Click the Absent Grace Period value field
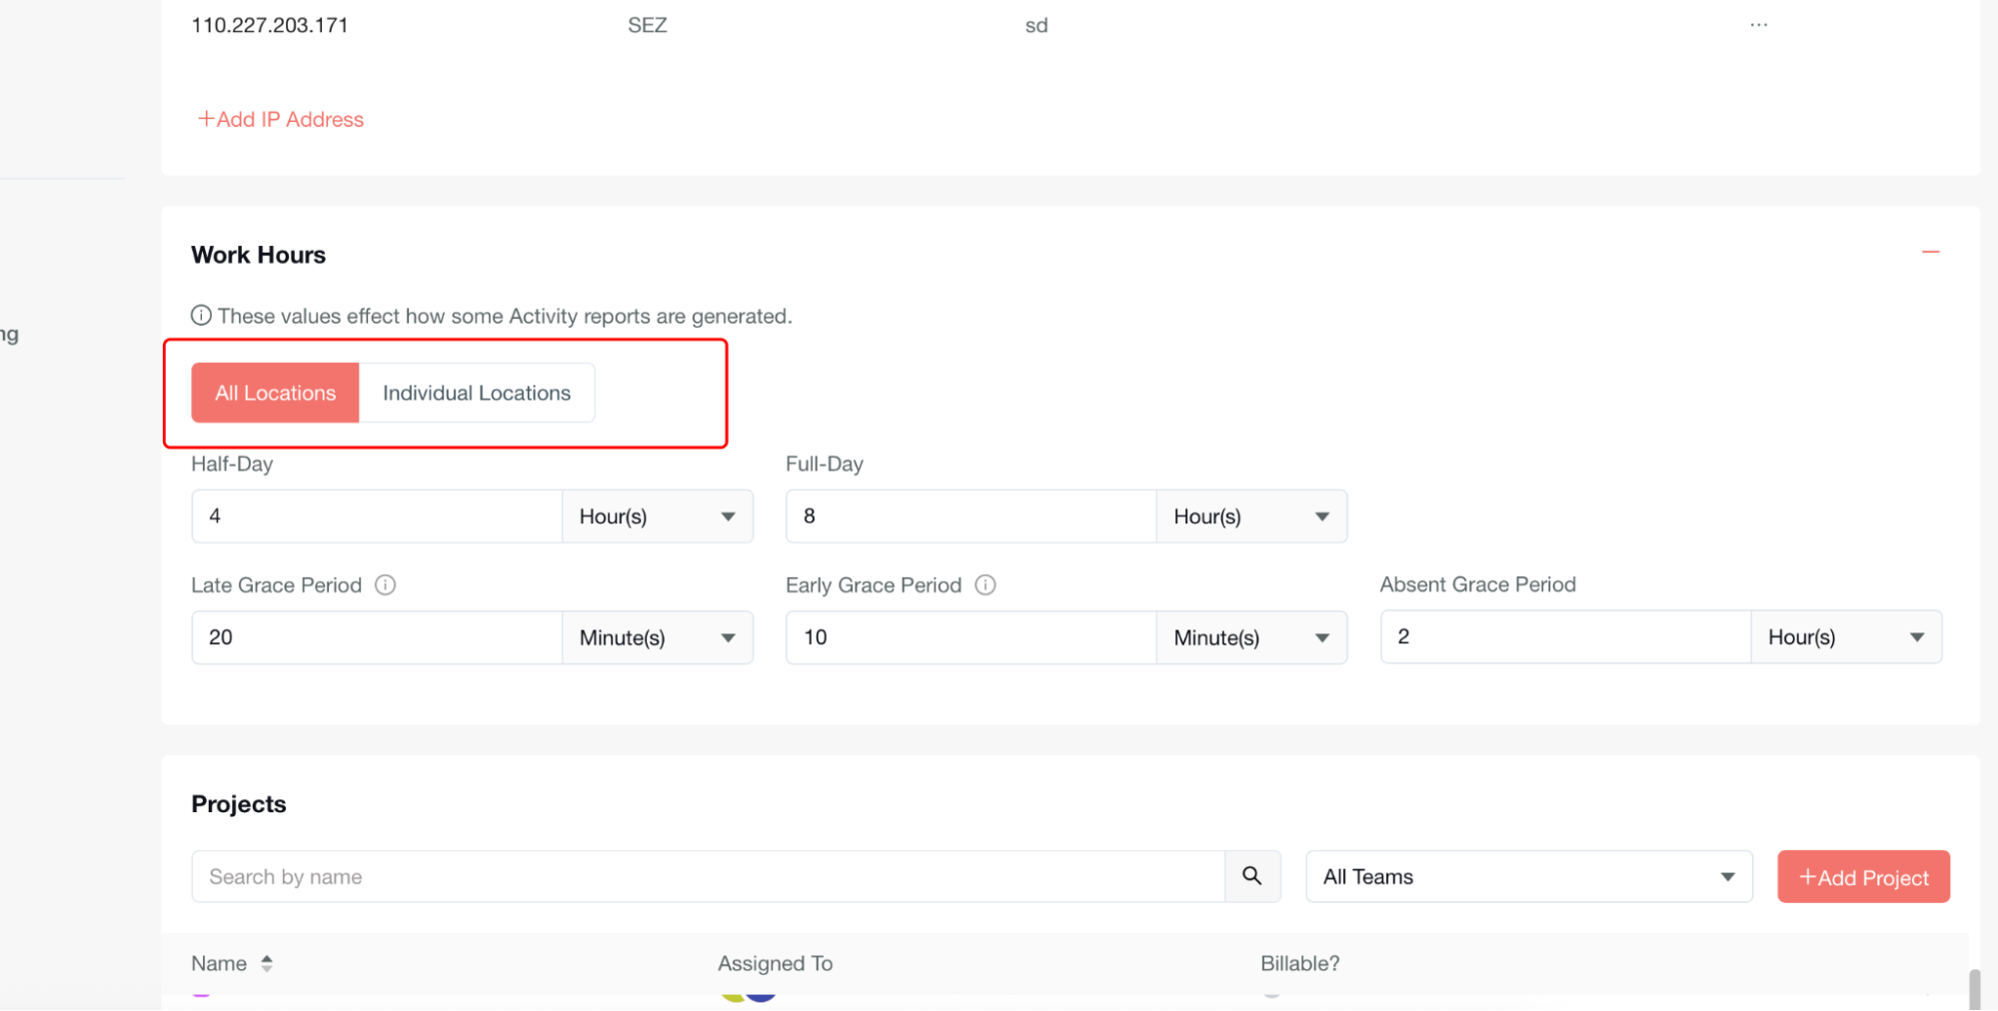 (1564, 637)
